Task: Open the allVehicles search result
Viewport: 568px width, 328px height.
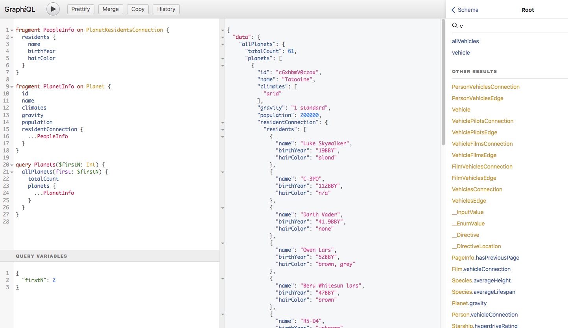Action: click(465, 41)
